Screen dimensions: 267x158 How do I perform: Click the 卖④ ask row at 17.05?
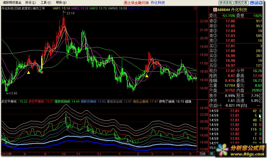click(x=236, y=26)
